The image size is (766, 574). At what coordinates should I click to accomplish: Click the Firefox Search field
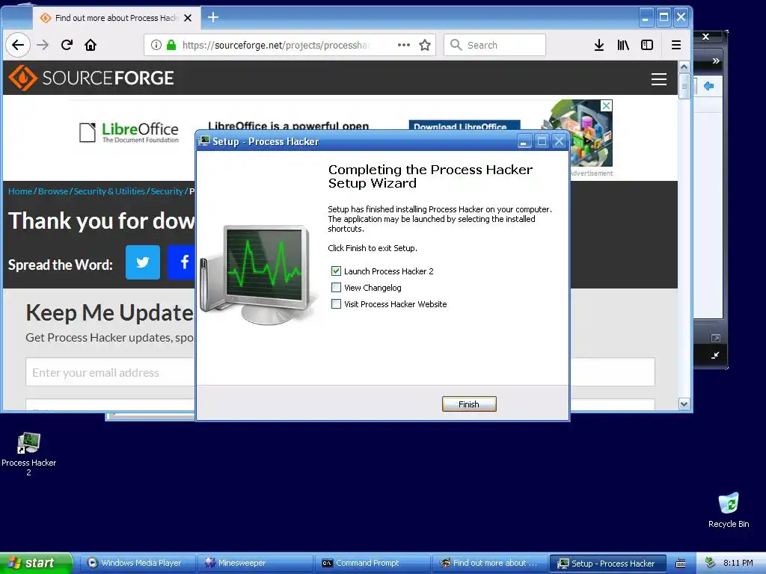494,45
